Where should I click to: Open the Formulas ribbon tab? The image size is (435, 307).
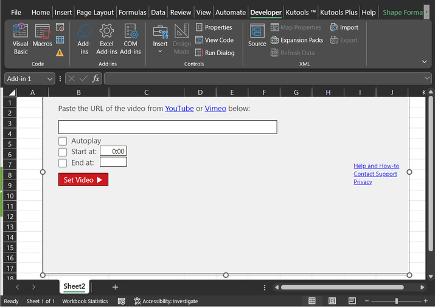(132, 12)
